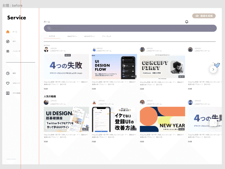The height and width of the screenshot is (169, 225).
Task: Click the Twitter bird icon
Action: pos(217,65)
